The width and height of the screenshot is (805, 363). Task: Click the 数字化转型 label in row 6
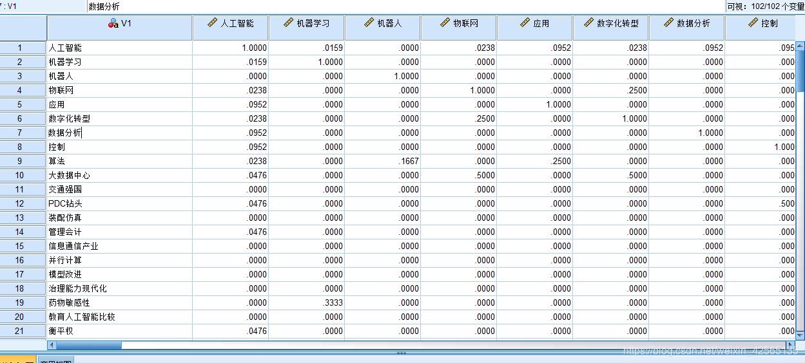click(70, 118)
